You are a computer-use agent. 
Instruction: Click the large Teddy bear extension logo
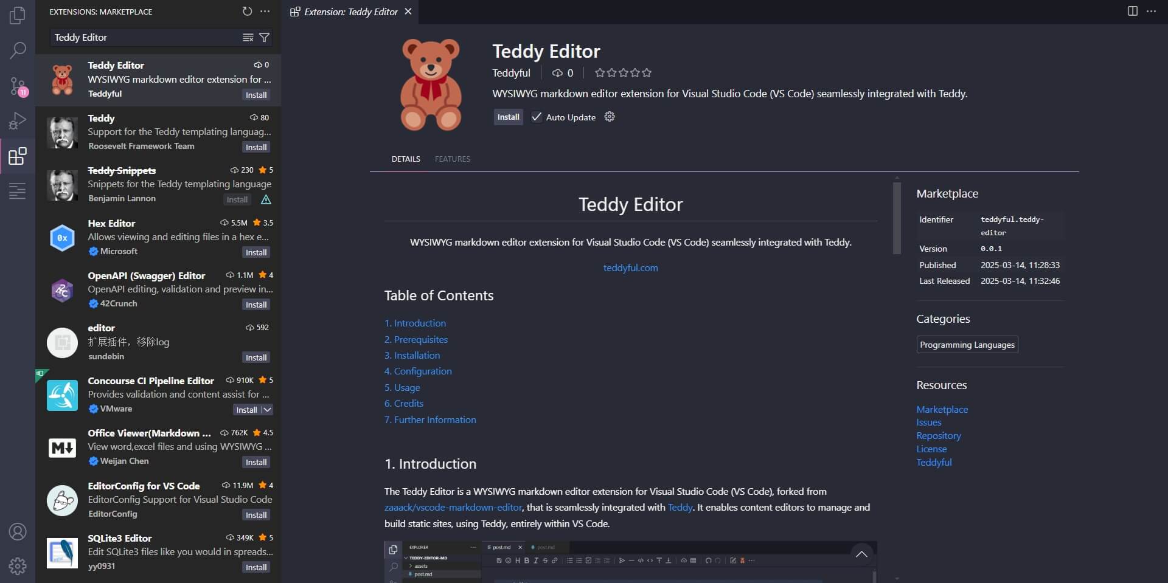point(431,85)
